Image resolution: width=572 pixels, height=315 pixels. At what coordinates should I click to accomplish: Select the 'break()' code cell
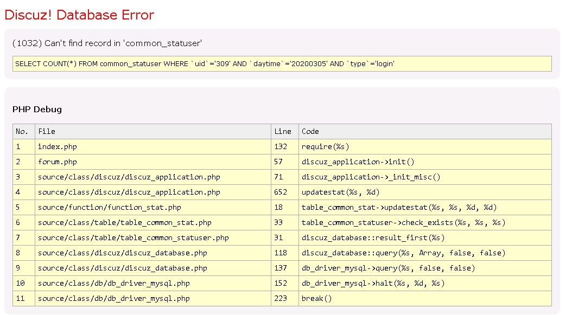click(425, 299)
